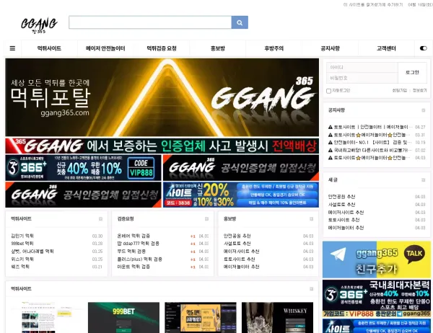Click the magnifier search button
The height and width of the screenshot is (333, 433).
(240, 22)
